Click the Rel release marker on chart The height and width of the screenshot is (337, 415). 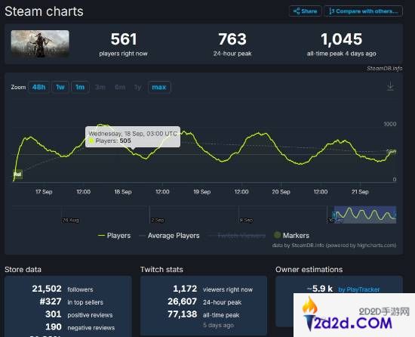17,175
